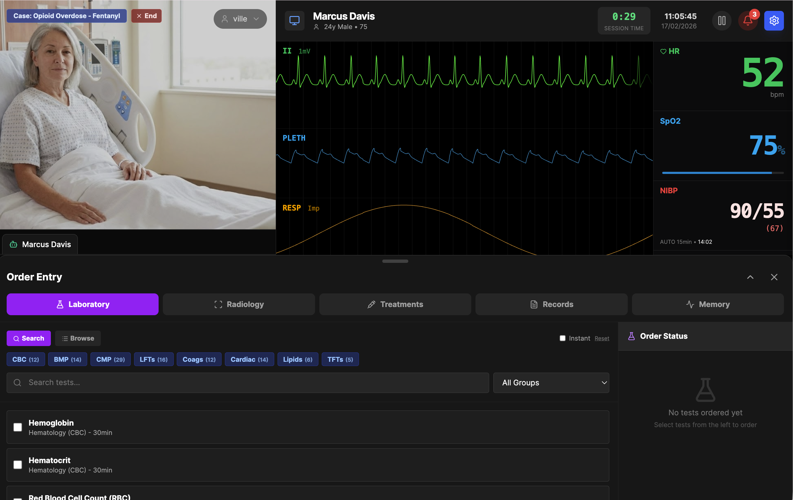Switch to the Radiology tab
Viewport: 793px width, 500px height.
tap(239, 304)
